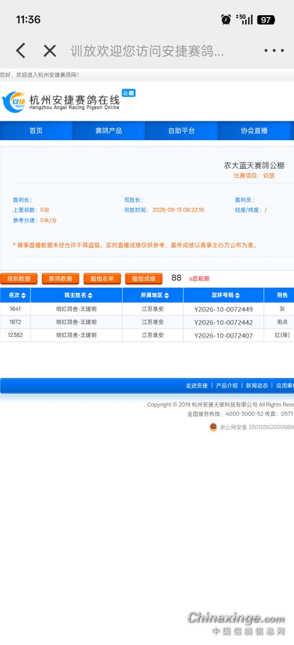Select ring number Y2026-10-0072449 row

[x=147, y=309]
